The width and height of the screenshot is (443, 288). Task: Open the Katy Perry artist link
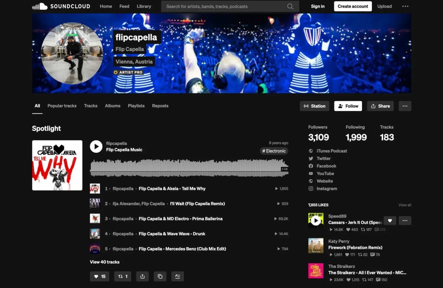click(339, 241)
